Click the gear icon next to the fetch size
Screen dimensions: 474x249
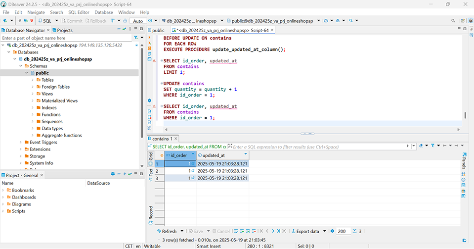tap(332, 231)
